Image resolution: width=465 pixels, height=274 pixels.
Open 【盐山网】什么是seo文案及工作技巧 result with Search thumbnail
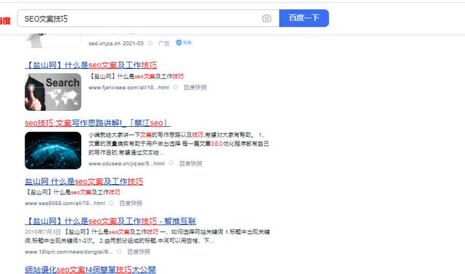pyautogui.click(x=91, y=65)
